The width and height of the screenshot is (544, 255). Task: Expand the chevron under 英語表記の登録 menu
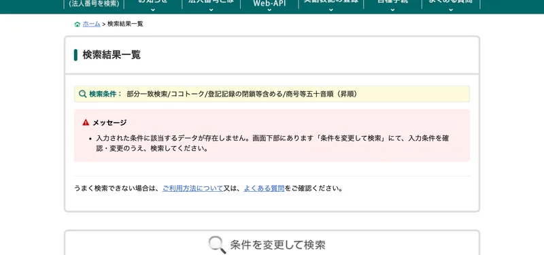[x=331, y=10]
